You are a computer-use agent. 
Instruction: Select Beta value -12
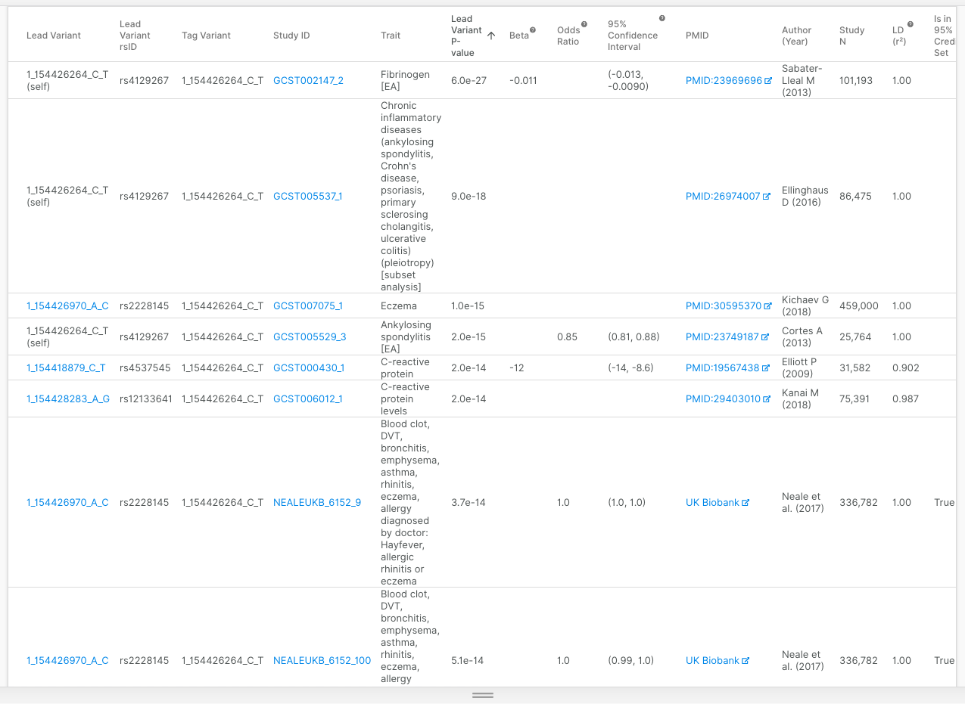(517, 368)
